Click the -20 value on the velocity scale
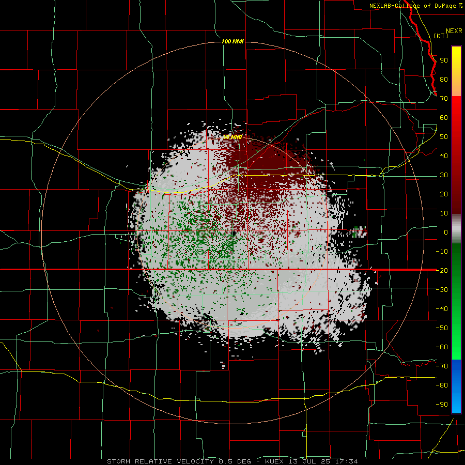 pos(442,270)
